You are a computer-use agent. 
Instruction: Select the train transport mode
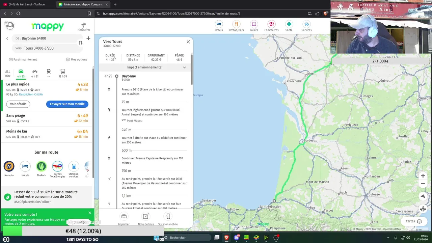coord(49,73)
